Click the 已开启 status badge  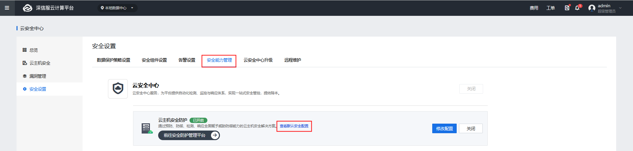point(198,120)
